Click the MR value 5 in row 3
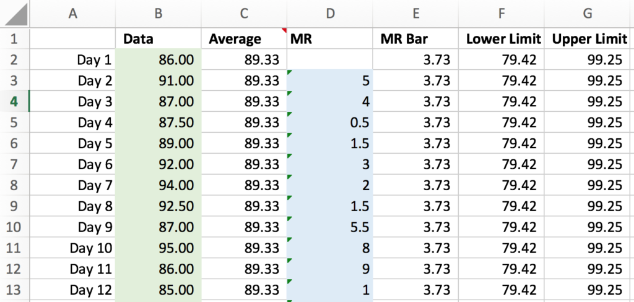The height and width of the screenshot is (302, 634). click(330, 81)
